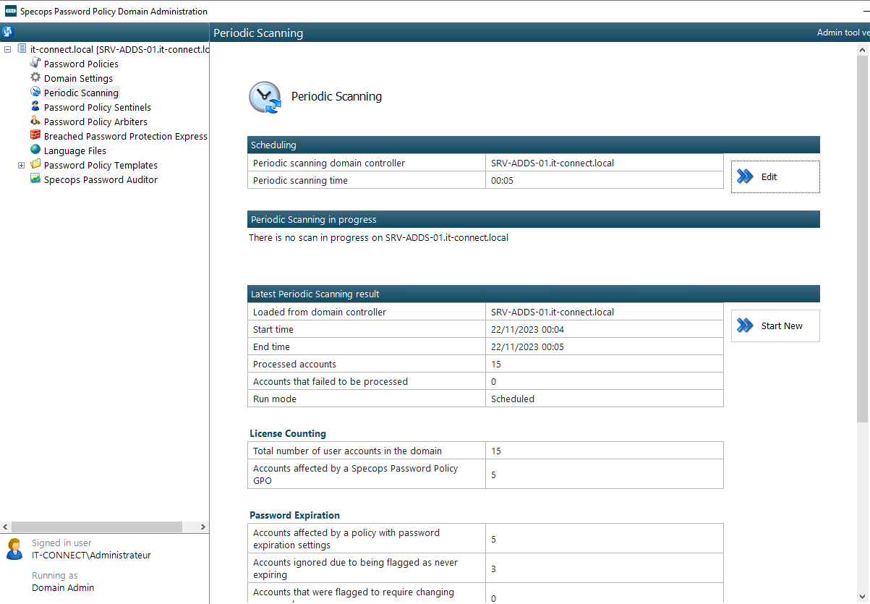Viewport: 870px width, 604px height.
Task: Collapse the it-connect.local domain node
Action: click(x=7, y=49)
